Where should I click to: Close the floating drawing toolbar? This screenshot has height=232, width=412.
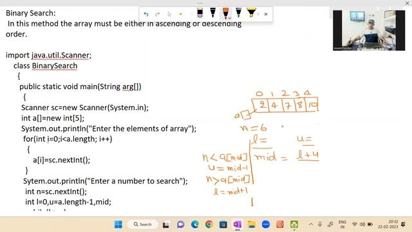(266, 14)
